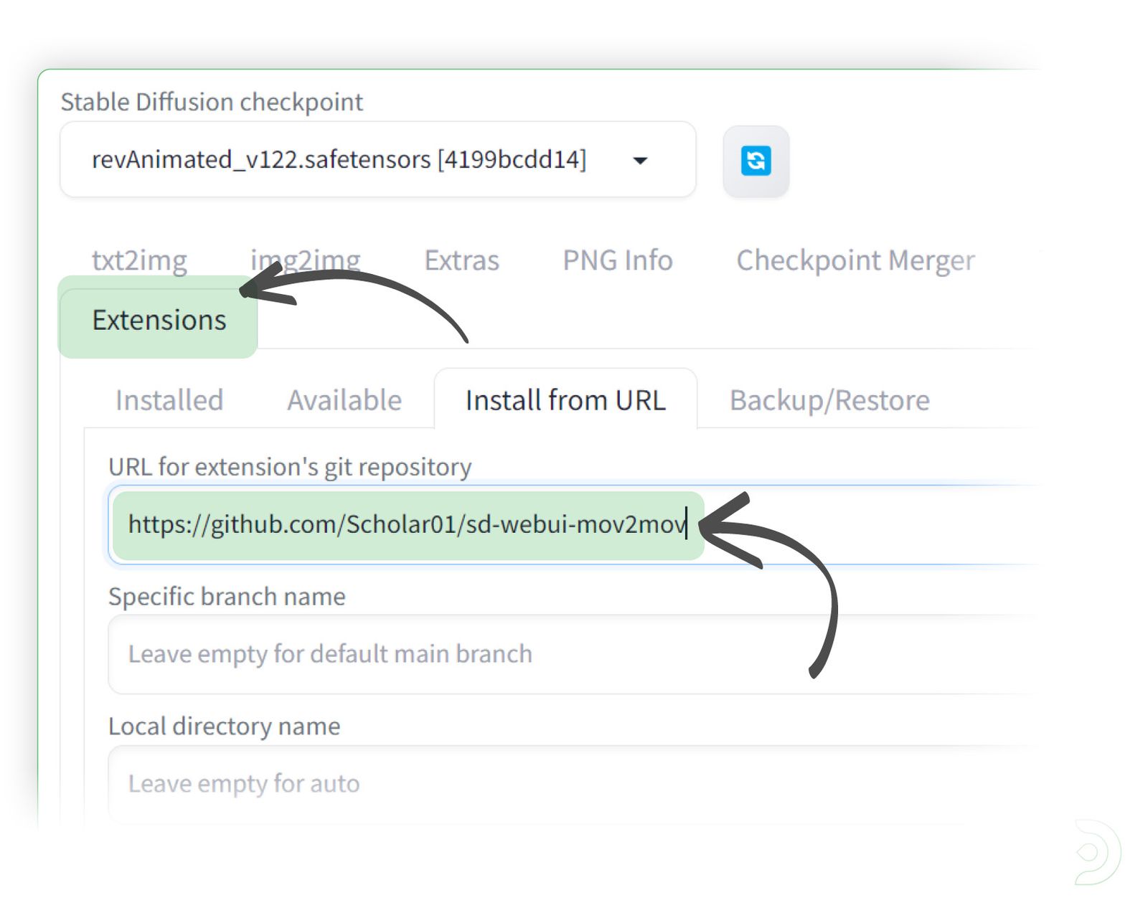Open the PNG Info tab
This screenshot has width=1148, height=908.
(617, 260)
